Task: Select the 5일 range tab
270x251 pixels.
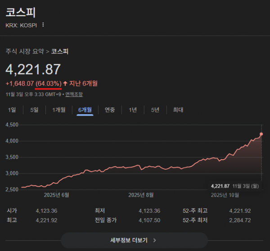Action: 34,110
